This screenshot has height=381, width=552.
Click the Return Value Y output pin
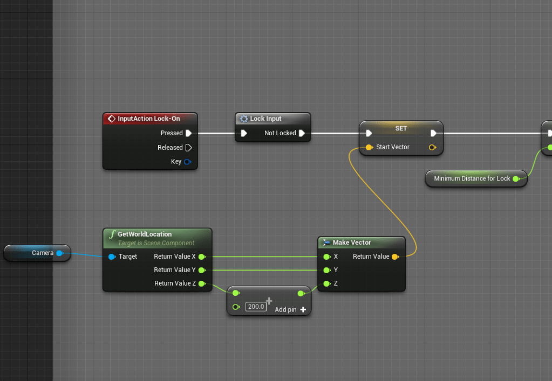(x=201, y=270)
